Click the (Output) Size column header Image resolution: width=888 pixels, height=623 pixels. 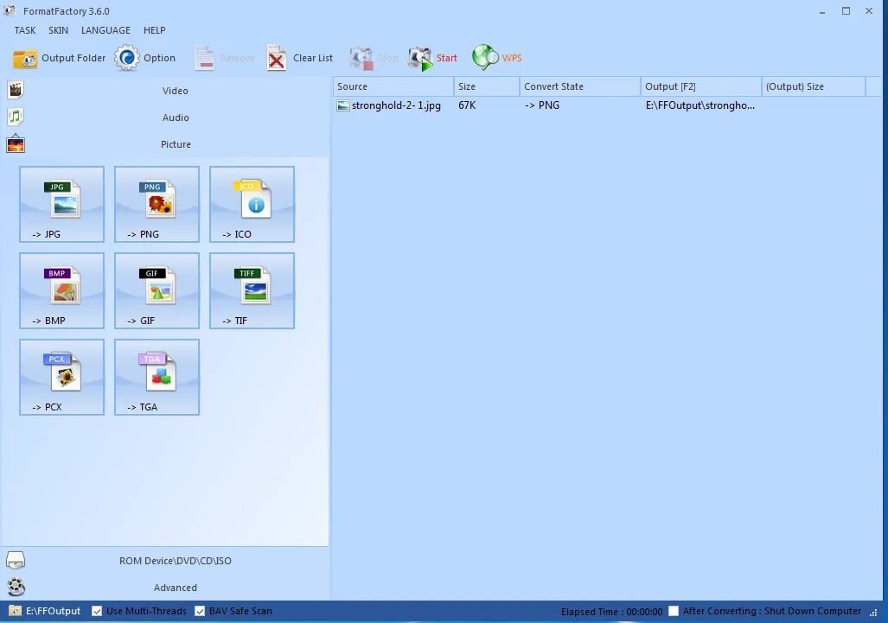click(x=814, y=86)
